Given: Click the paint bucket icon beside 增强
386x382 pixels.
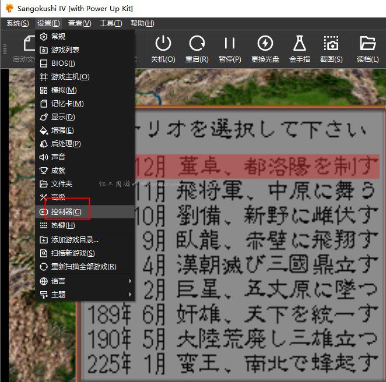Looking at the screenshot, I should 44,130.
